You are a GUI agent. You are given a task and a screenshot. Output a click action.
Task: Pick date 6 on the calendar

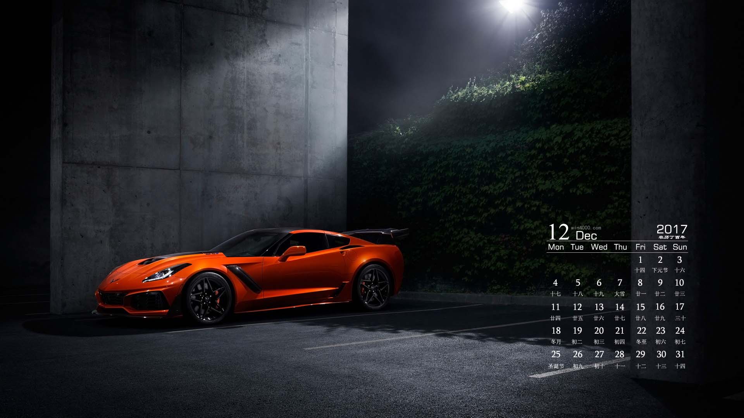[x=599, y=283]
